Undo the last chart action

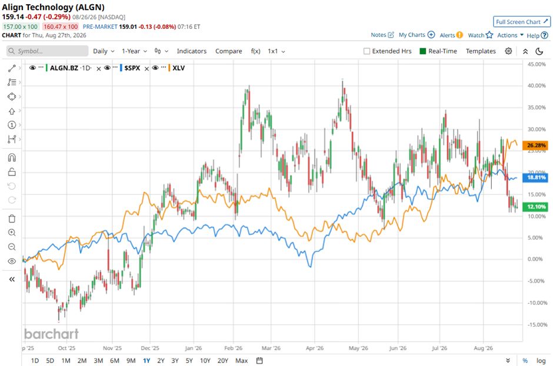[x=12, y=186]
